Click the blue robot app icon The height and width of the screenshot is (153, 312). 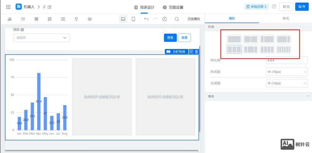pos(19,7)
